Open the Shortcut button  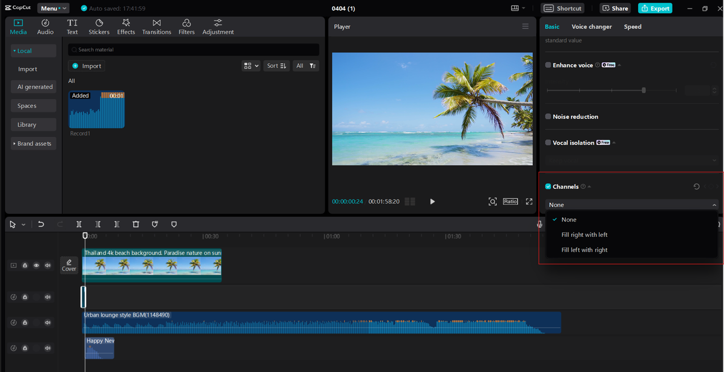coord(563,8)
